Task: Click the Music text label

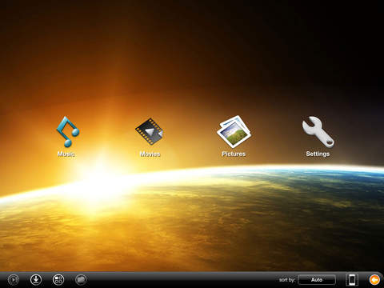Action: tap(66, 154)
